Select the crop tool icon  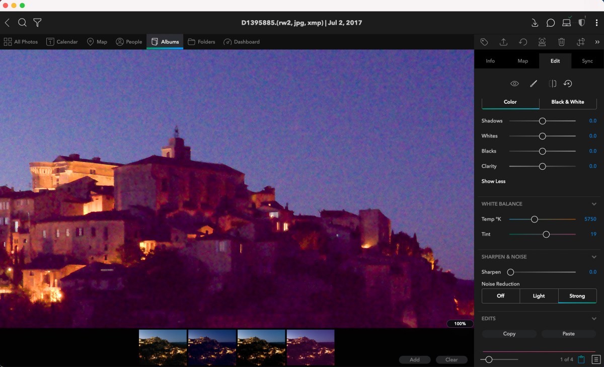[x=581, y=42]
